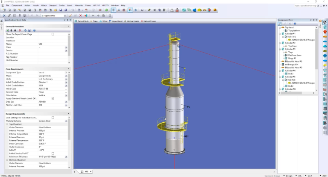Select Platform three in Component Tree
Image resolution: width=328 pixels, height=177 pixels.
(x=295, y=55)
